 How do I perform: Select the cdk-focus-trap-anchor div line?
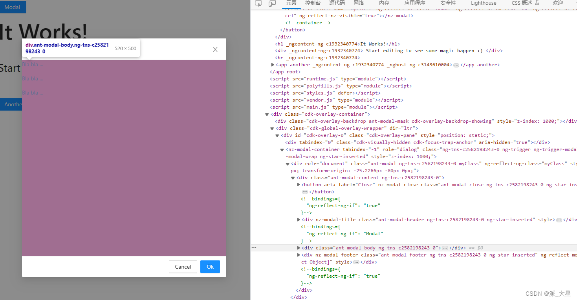click(x=418, y=142)
